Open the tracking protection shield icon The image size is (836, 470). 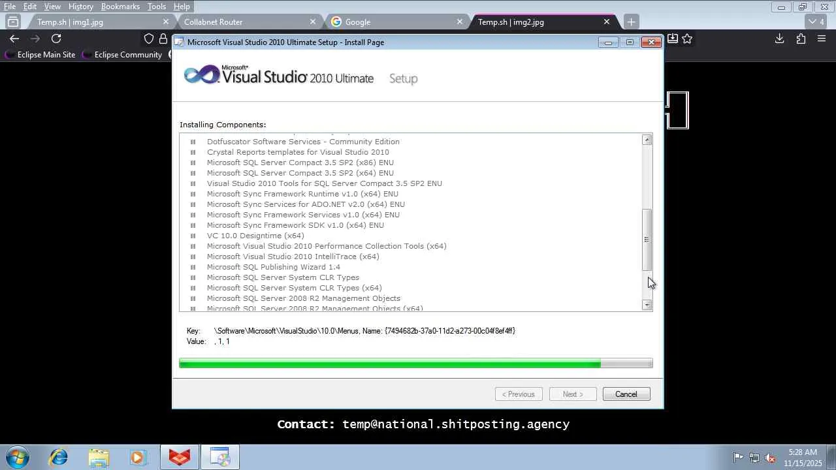click(x=149, y=39)
